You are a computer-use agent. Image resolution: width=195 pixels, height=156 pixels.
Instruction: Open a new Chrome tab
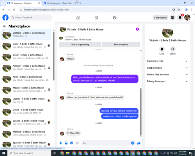tap(81, 3)
